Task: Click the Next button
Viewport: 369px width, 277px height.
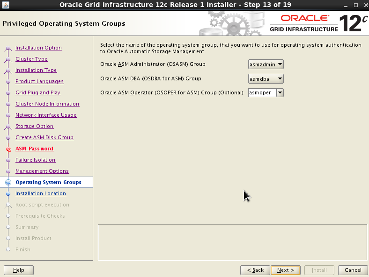Action: [286, 270]
